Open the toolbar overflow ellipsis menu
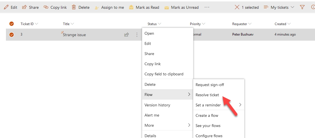Image resolution: width=315 pixels, height=138 pixels. pyautogui.click(x=207, y=7)
